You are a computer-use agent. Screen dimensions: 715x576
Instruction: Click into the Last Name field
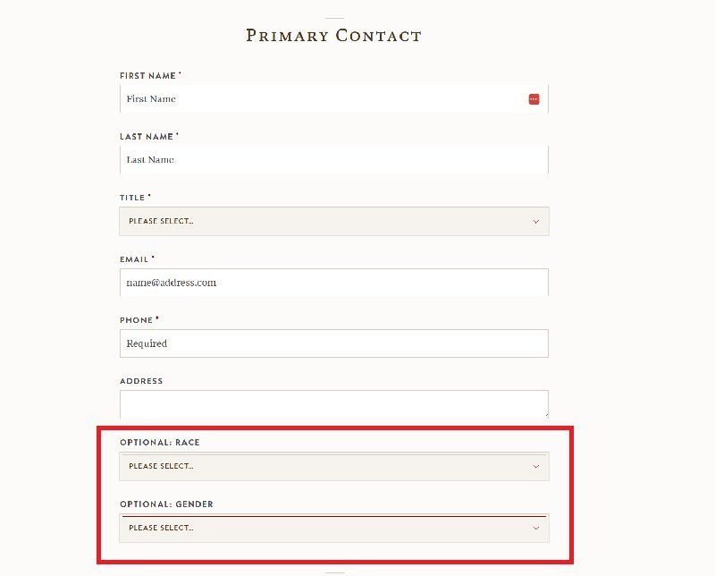pyautogui.click(x=333, y=160)
